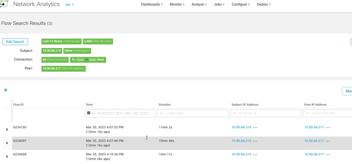Image resolution: width=352 pixels, height=164 pixels.
Task: Click the fc- to fsve connection tag
Action: 88,60
